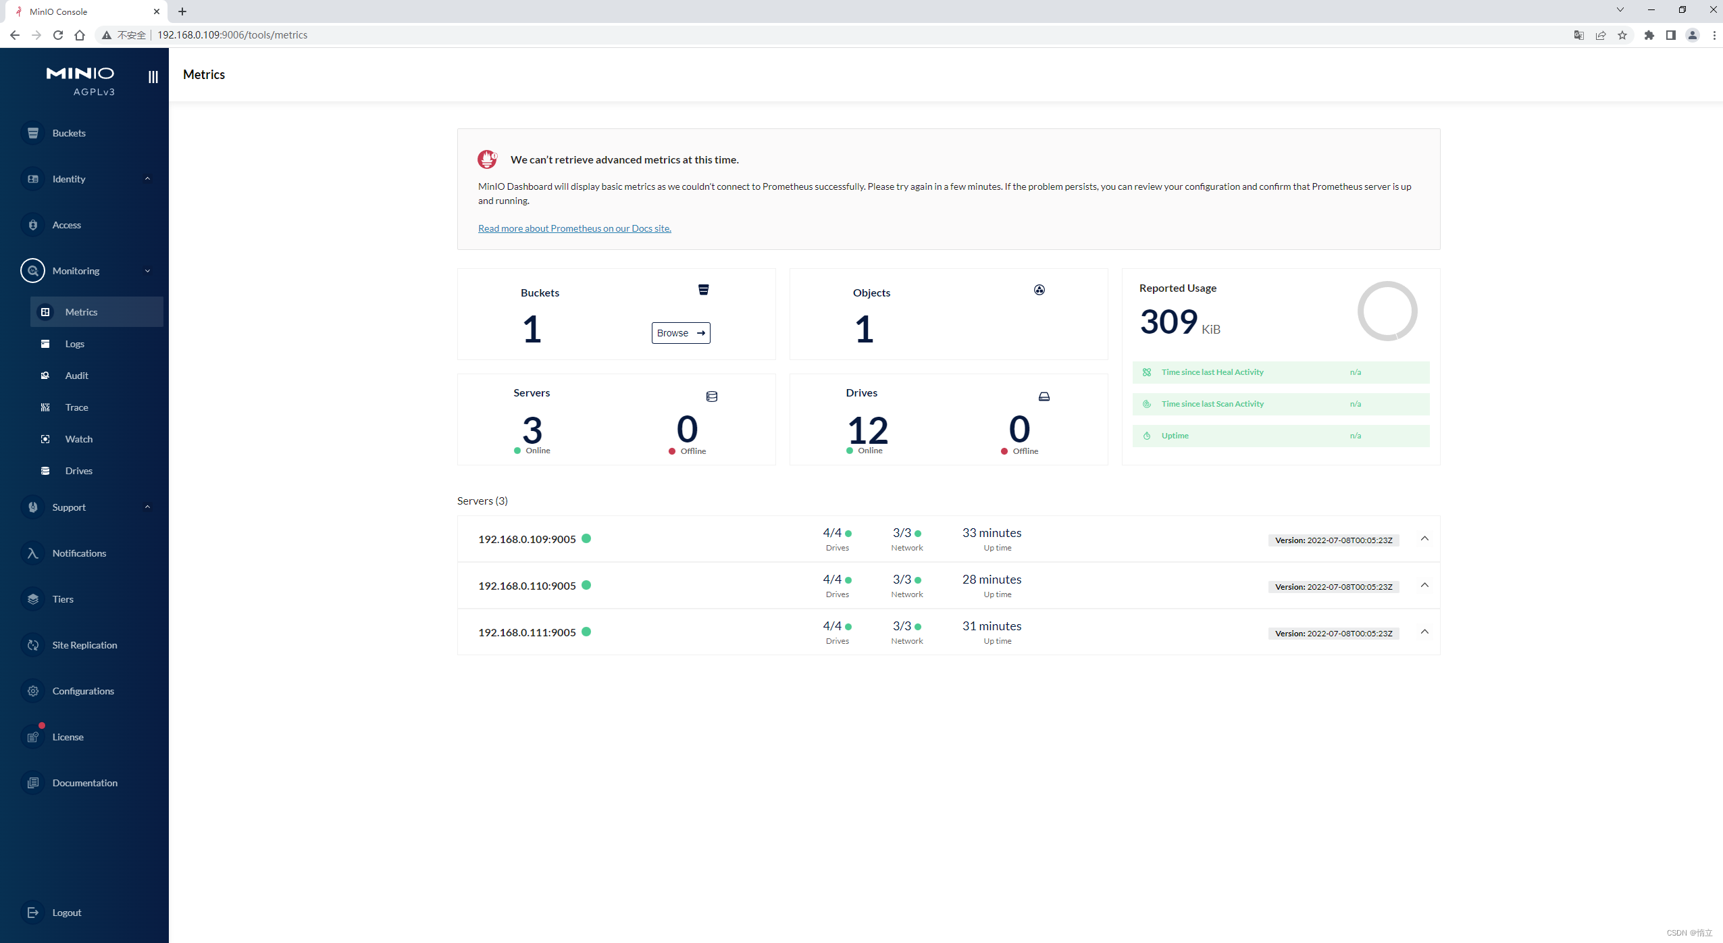The image size is (1723, 943).
Task: Bookmark this page with star icon
Action: [x=1622, y=35]
